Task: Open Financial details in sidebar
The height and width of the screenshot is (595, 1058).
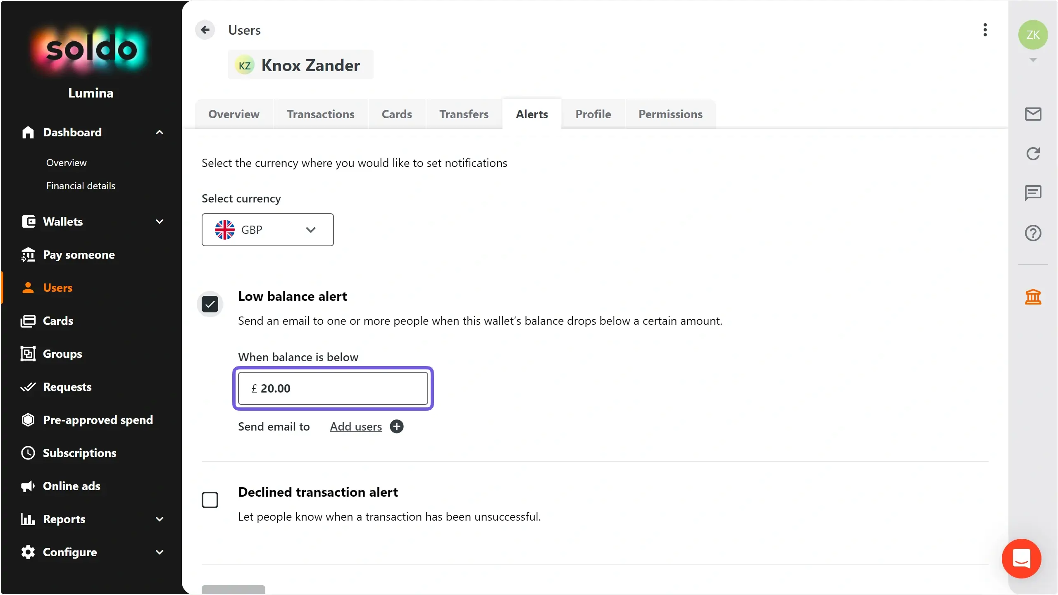Action: point(81,186)
